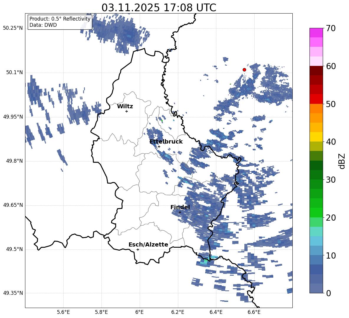Click the 40 label on the colorbar
This screenshot has width=349, height=318.
coord(330,142)
